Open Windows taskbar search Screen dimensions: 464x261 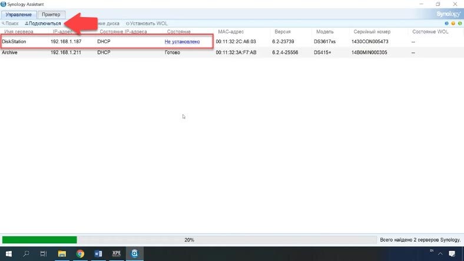coord(26,253)
